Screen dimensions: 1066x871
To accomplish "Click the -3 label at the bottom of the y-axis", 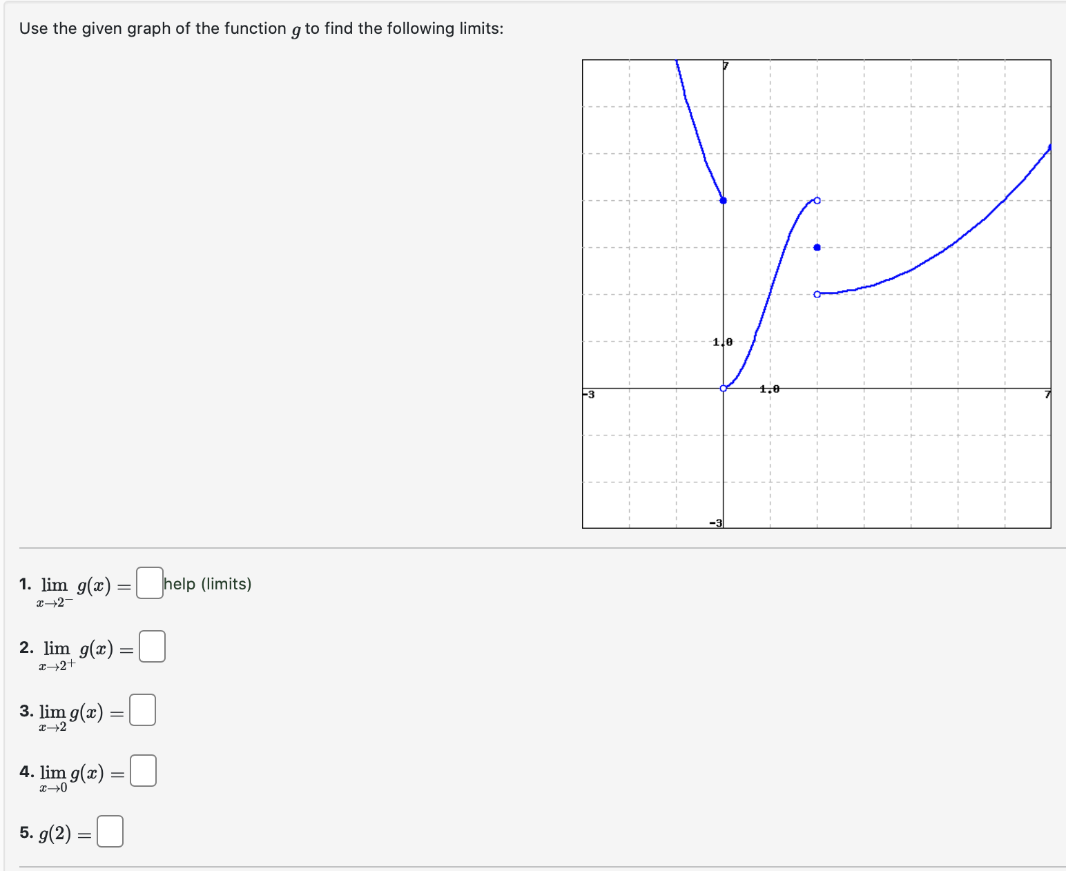I will (x=715, y=523).
